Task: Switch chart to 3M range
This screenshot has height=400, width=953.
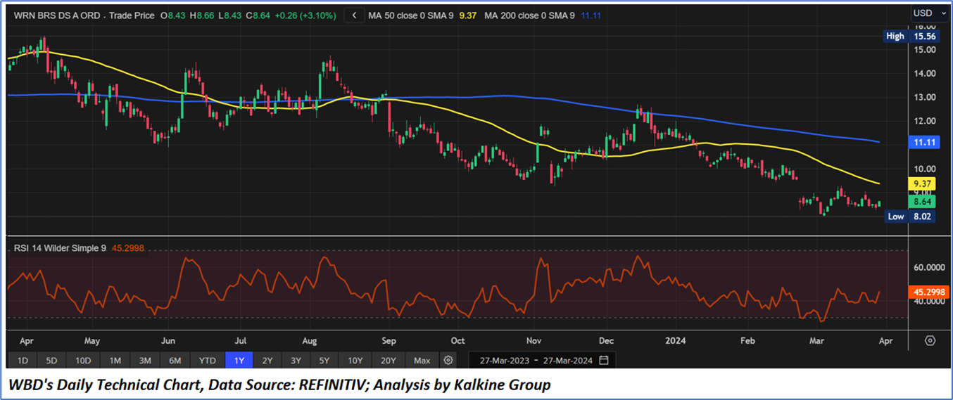Action: [145, 361]
